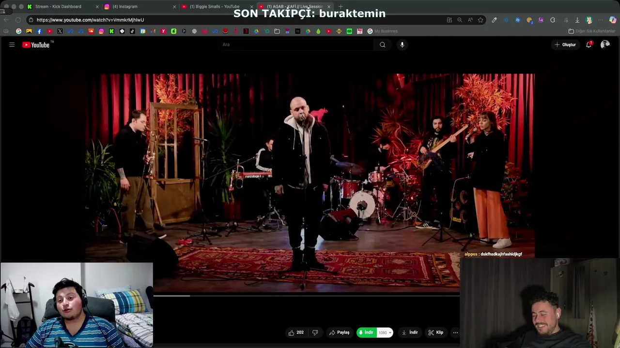
Task: Open the YouTube guide hamburger menu
Action: (12, 44)
